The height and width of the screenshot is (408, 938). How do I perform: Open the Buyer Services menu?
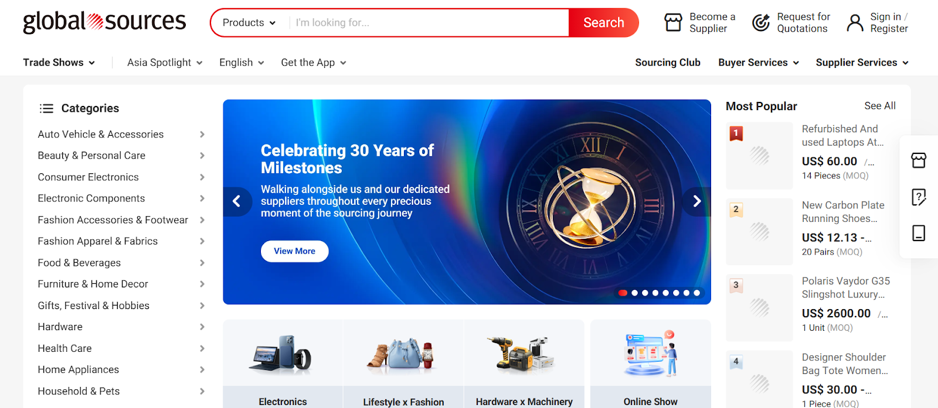tap(759, 63)
